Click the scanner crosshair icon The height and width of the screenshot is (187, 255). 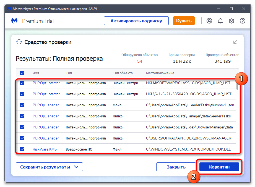(19, 42)
